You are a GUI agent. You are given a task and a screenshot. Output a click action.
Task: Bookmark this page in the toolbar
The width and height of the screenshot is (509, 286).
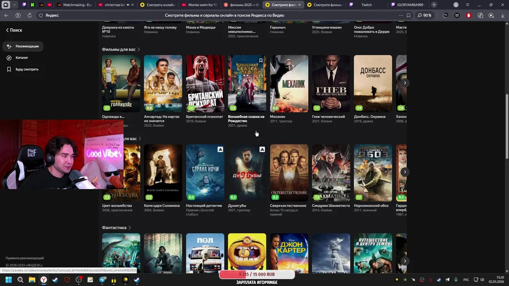408,15
